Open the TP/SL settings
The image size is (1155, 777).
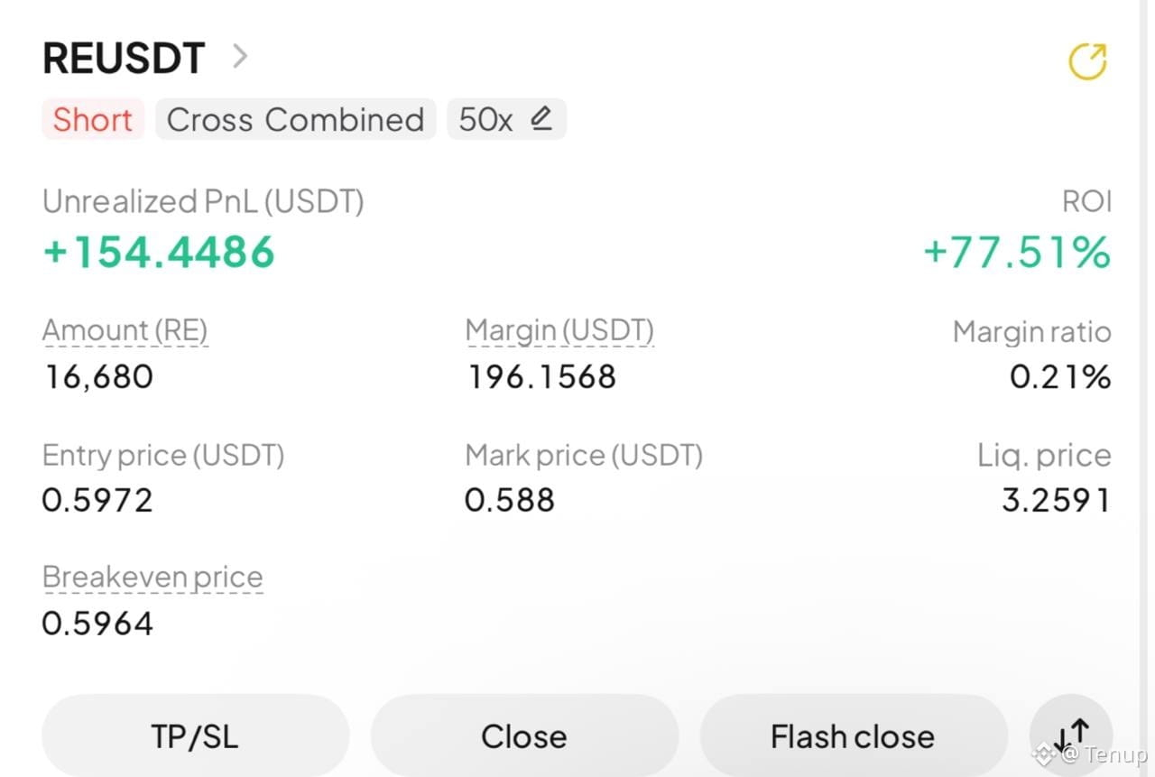[195, 736]
